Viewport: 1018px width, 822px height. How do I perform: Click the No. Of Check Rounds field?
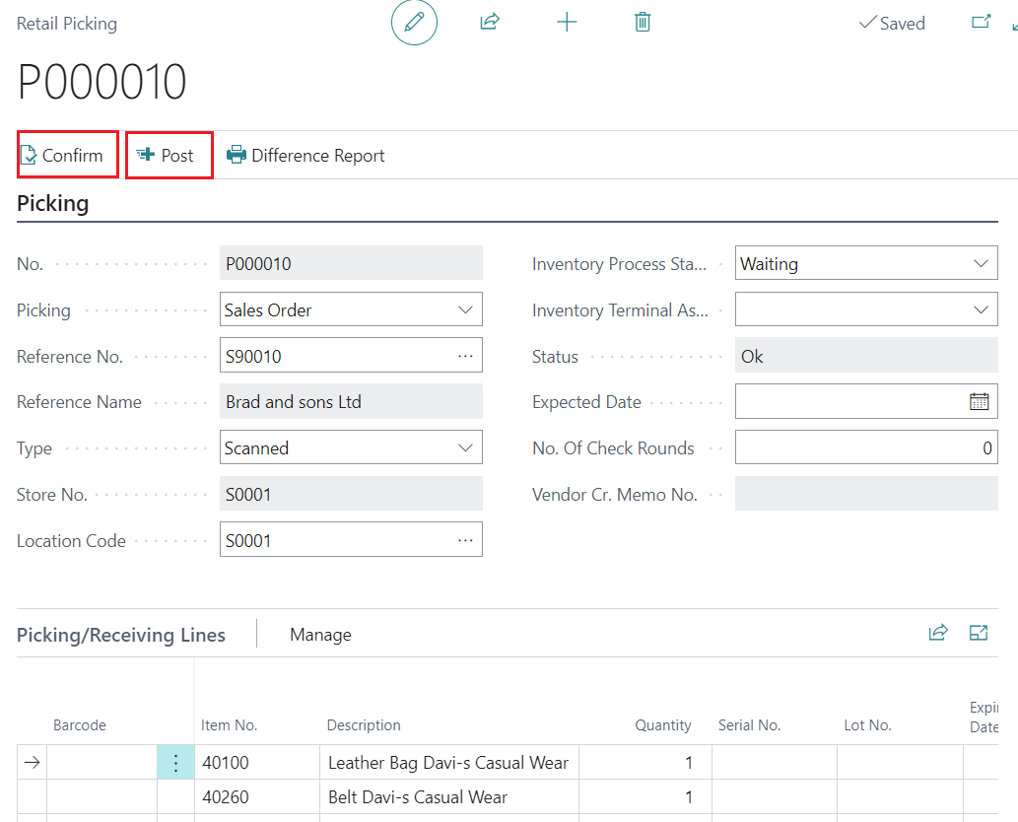click(x=865, y=447)
